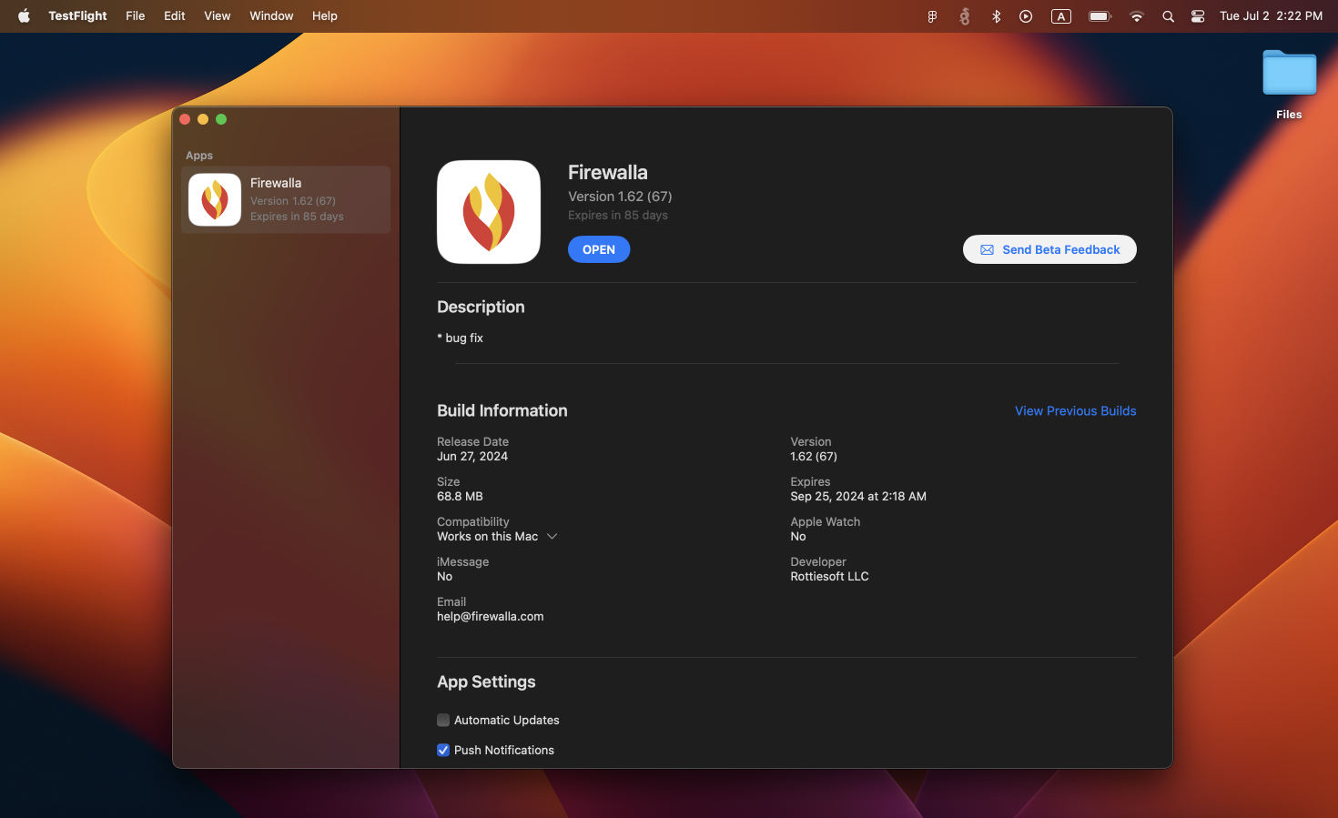The image size is (1338, 818).
Task: Click the green zoom window button
Action: [x=221, y=119]
